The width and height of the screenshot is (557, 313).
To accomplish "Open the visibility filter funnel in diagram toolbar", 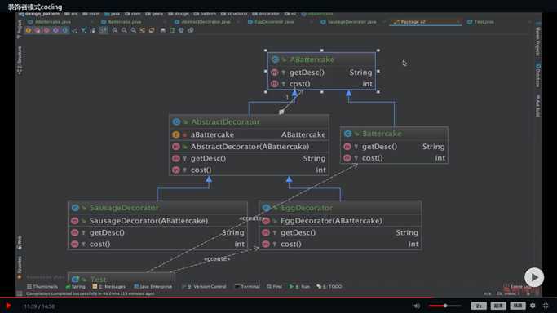I will [x=83, y=30].
